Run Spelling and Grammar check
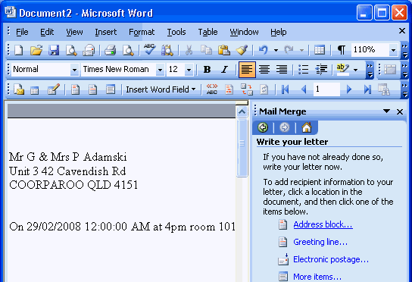Screen dimensions: 412x282 149,50
